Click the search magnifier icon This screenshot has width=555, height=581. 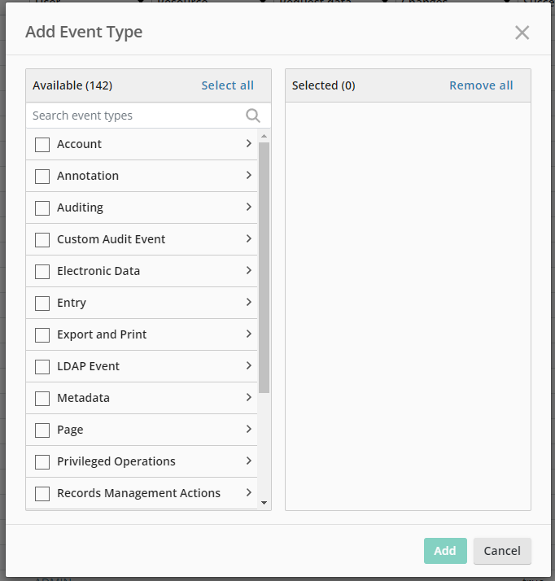coord(253,116)
